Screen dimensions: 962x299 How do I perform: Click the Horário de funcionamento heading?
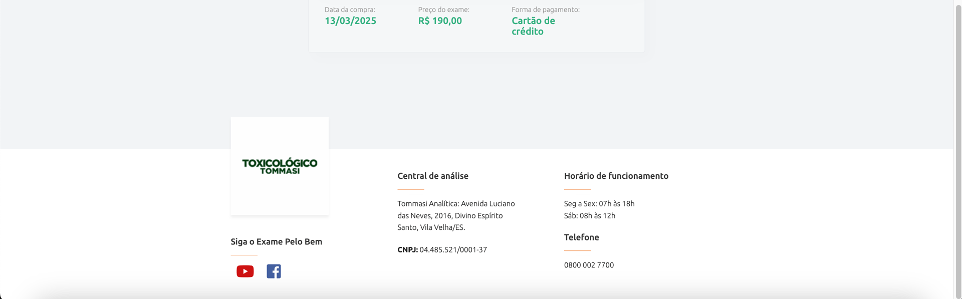(616, 176)
